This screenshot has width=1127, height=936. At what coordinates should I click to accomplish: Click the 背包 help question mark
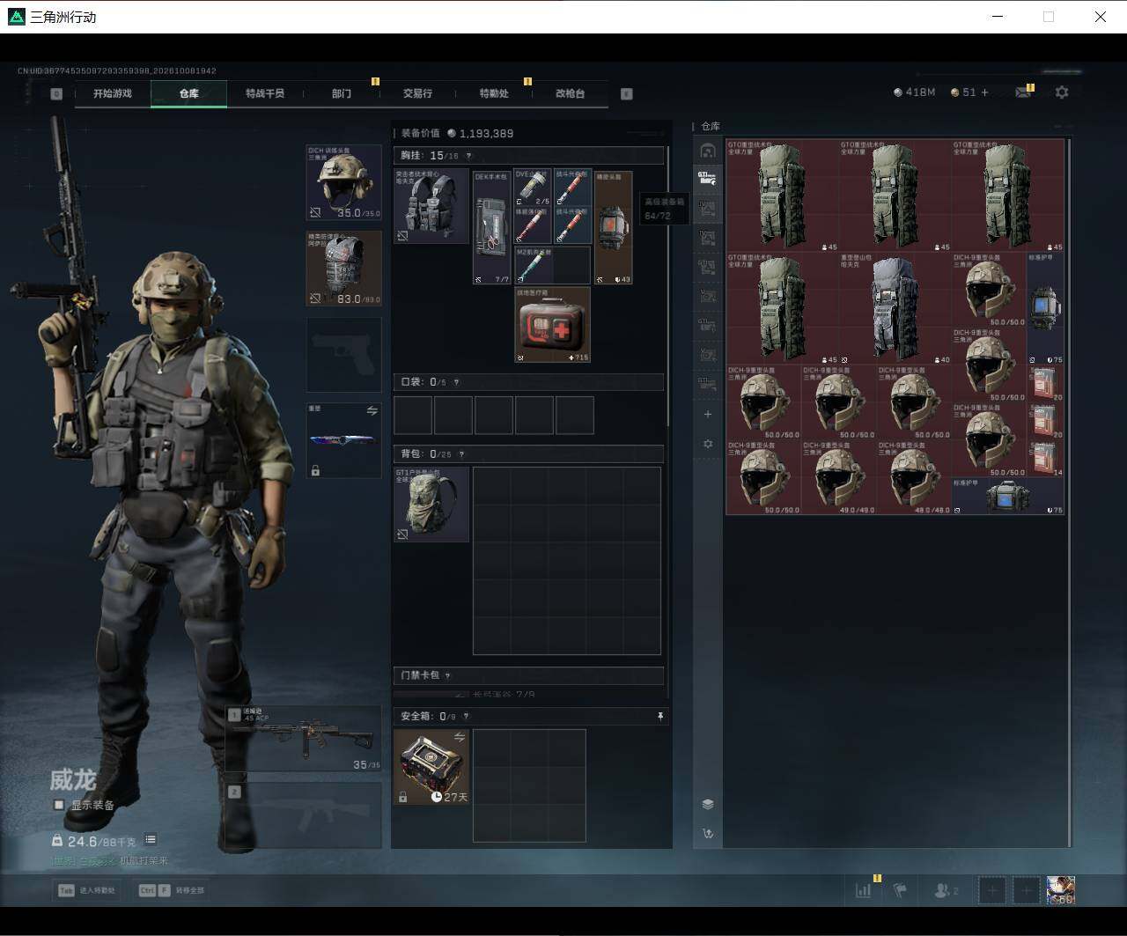click(461, 454)
